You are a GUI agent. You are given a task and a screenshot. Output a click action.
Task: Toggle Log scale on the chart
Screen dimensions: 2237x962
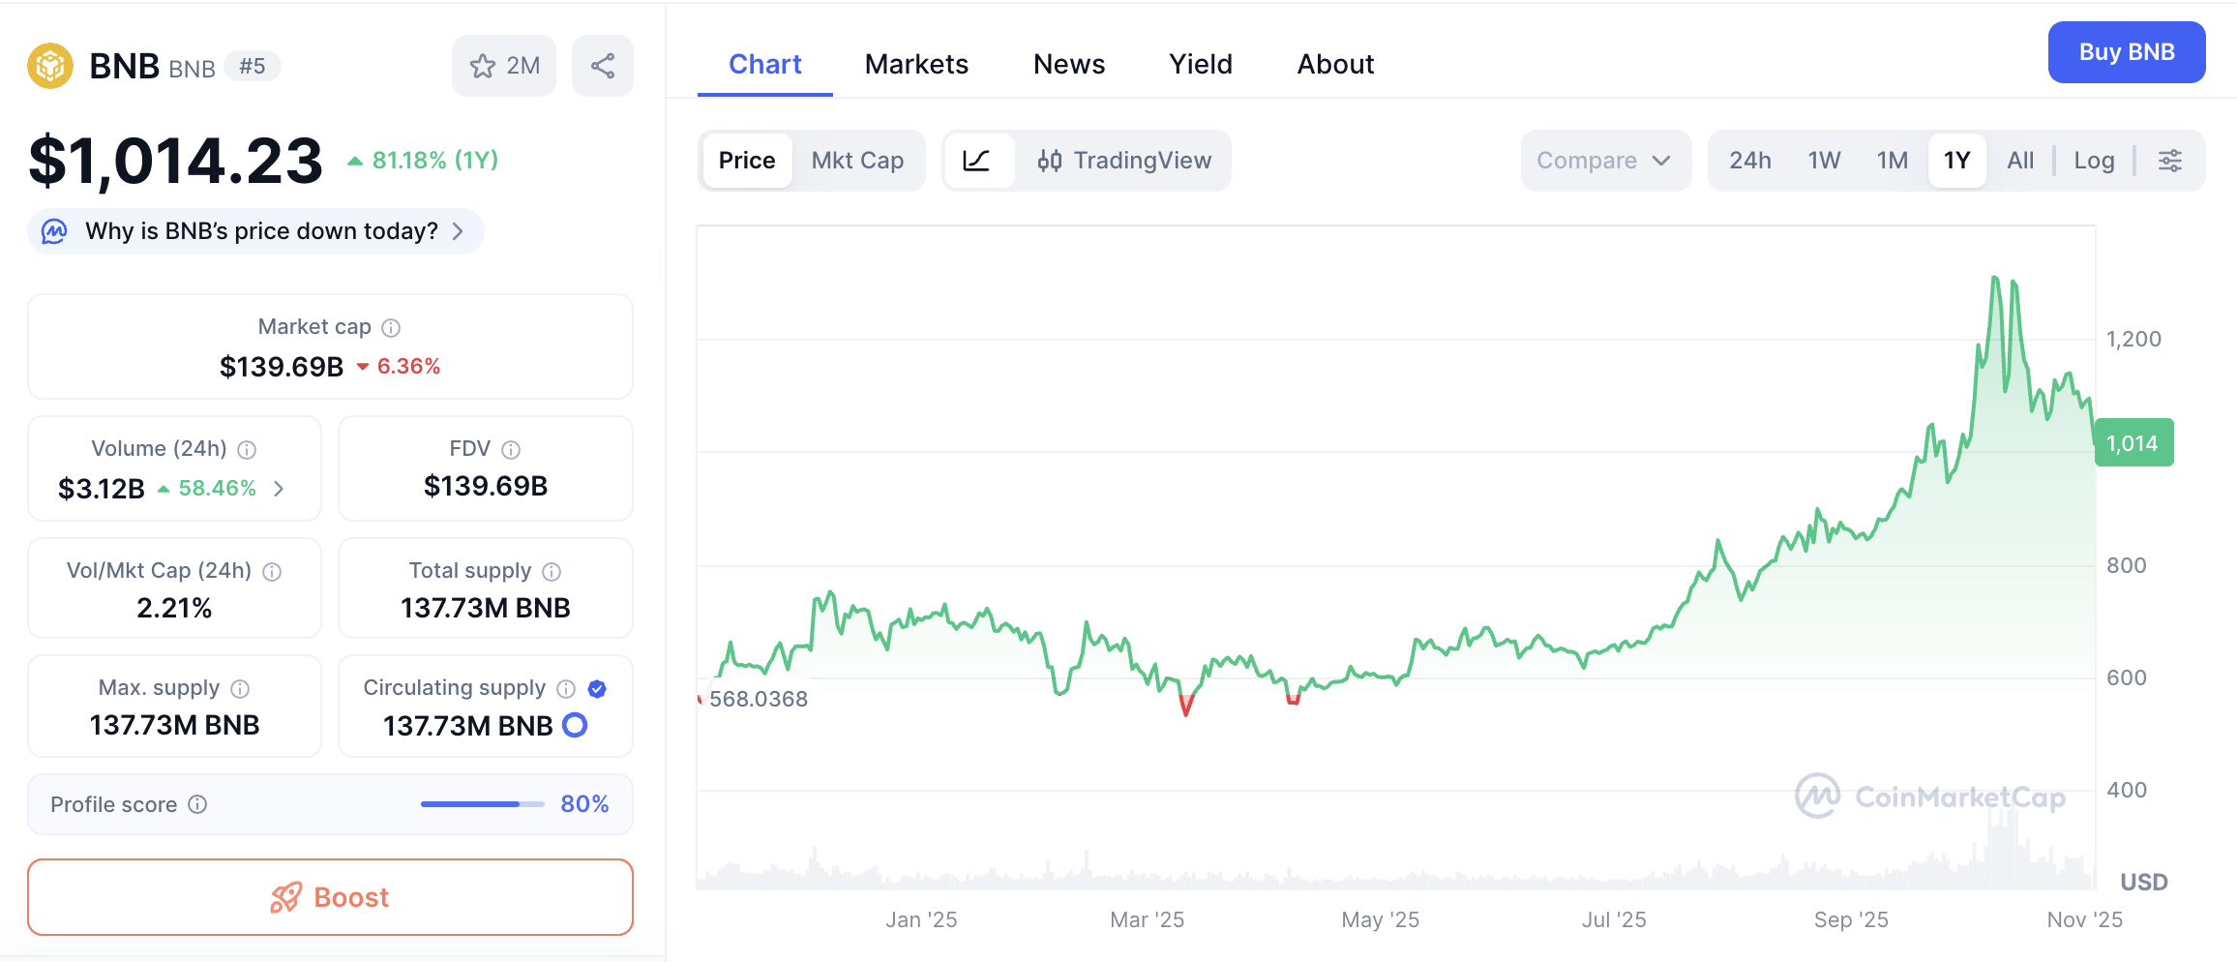[2094, 161]
